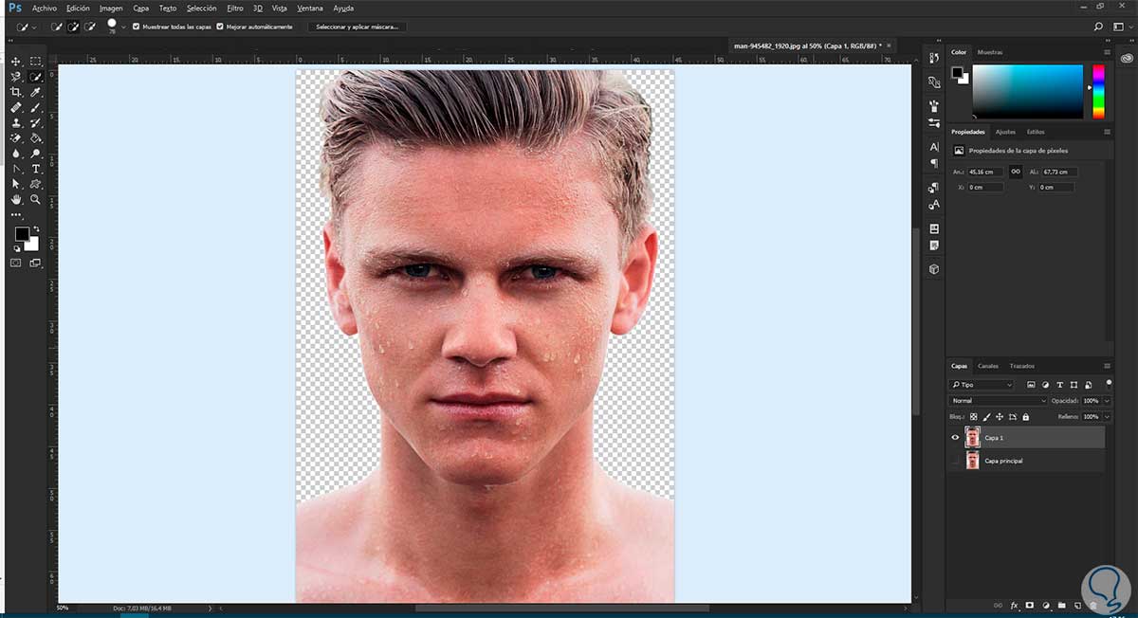Toggle Muestrear todas las capas checkbox
1138x618 pixels.
pos(137,27)
